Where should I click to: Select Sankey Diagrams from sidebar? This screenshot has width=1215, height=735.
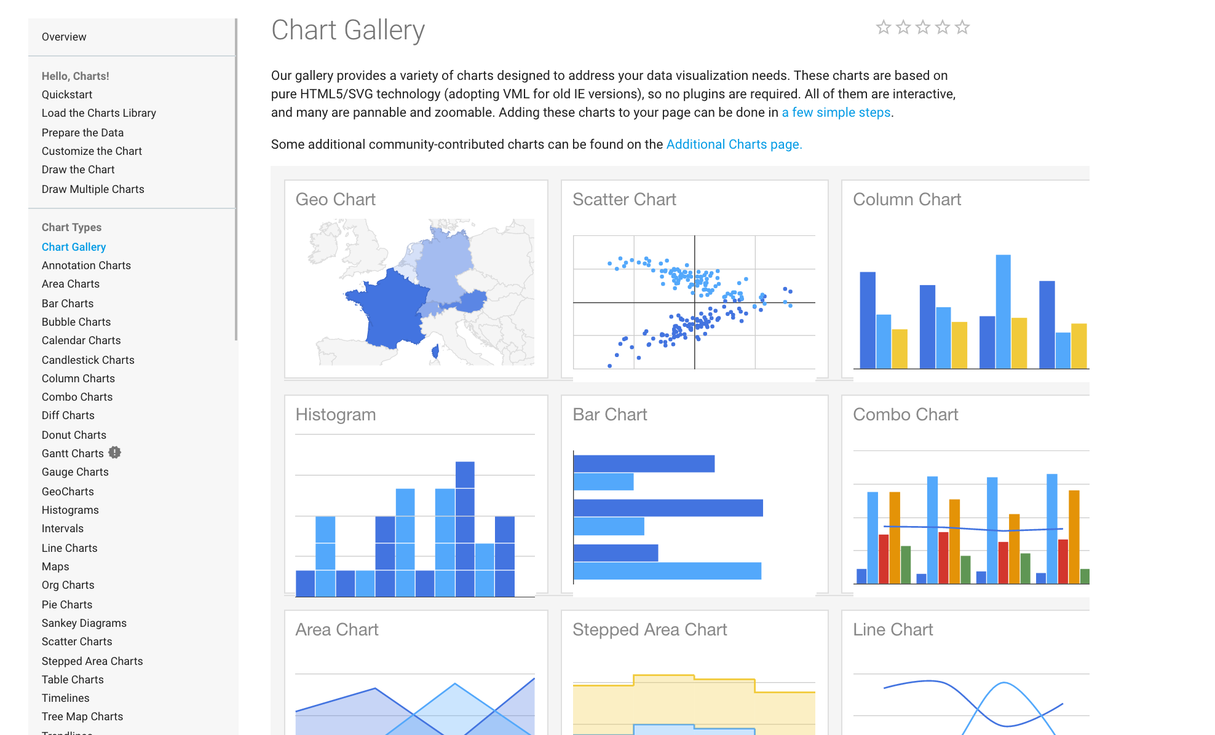84,623
